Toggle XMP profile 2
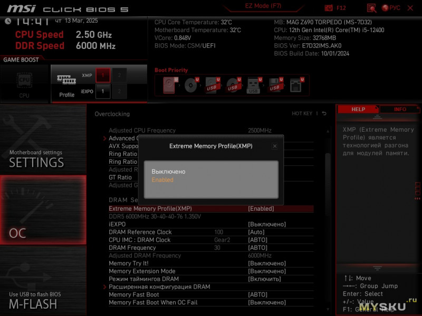Screen dimensions: 422x316 [x=119, y=75]
